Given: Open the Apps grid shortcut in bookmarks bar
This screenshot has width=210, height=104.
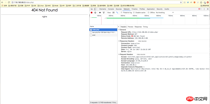Looking at the screenshot, I should click(4, 6).
